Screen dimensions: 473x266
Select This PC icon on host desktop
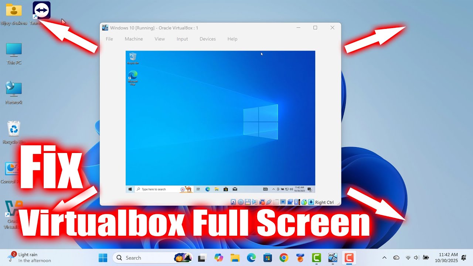pos(14,54)
